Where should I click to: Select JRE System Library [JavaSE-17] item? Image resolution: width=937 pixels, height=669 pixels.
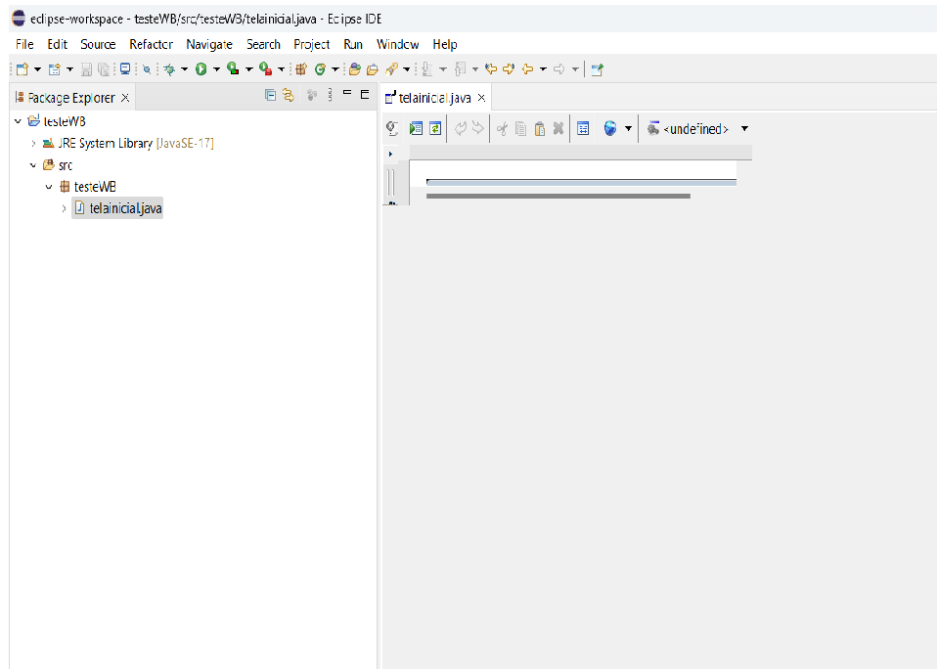coord(128,144)
